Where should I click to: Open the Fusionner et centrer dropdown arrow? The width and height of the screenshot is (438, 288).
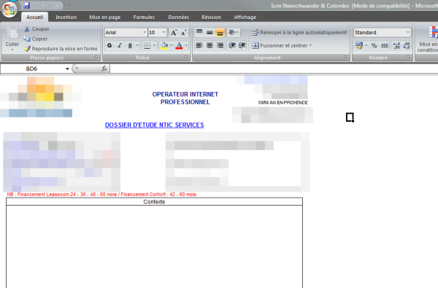pos(311,45)
